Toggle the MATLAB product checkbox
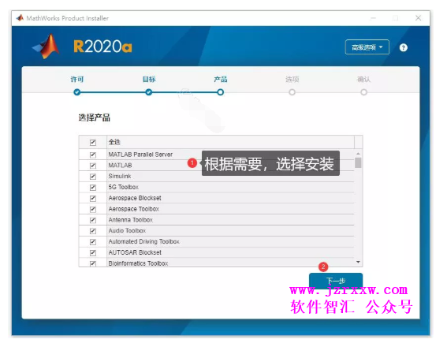The width and height of the screenshot is (447, 343). tap(93, 166)
